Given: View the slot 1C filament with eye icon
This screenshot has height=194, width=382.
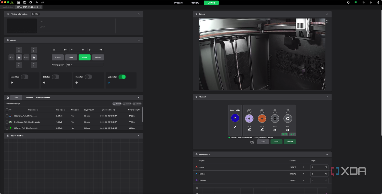Looking at the screenshot, I should (275, 130).
